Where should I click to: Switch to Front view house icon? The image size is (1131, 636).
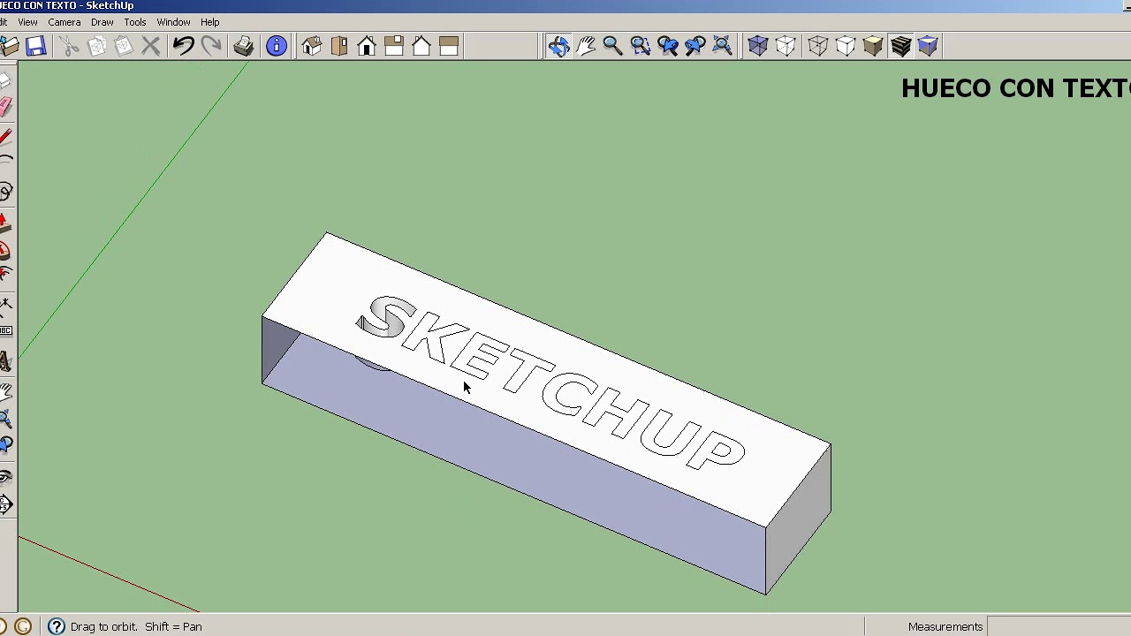367,46
